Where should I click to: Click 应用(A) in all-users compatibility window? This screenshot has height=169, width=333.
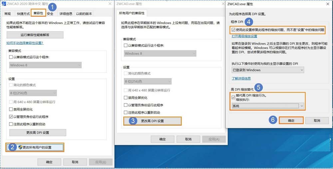(x=214, y=139)
